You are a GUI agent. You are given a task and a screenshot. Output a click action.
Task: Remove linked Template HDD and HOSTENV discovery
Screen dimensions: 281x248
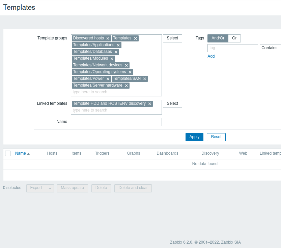(150, 104)
